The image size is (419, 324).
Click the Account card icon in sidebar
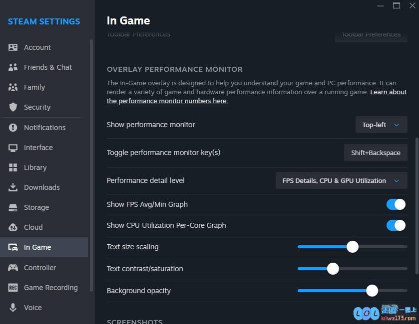13,47
